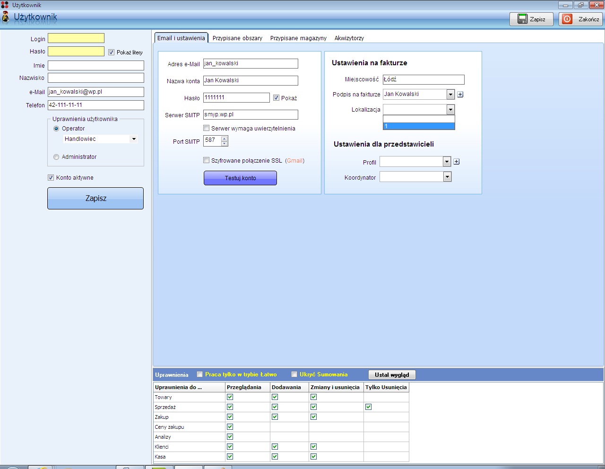This screenshot has width=605, height=469.
Task: Click the Telefon field
Action: point(96,105)
